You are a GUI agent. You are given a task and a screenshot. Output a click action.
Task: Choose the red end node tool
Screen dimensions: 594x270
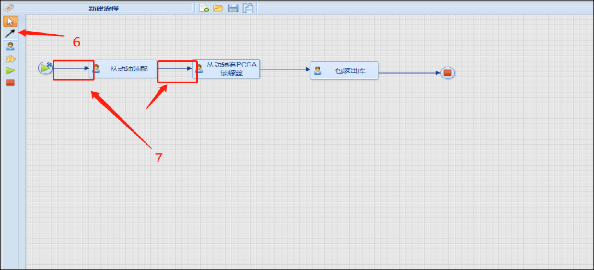(x=10, y=82)
